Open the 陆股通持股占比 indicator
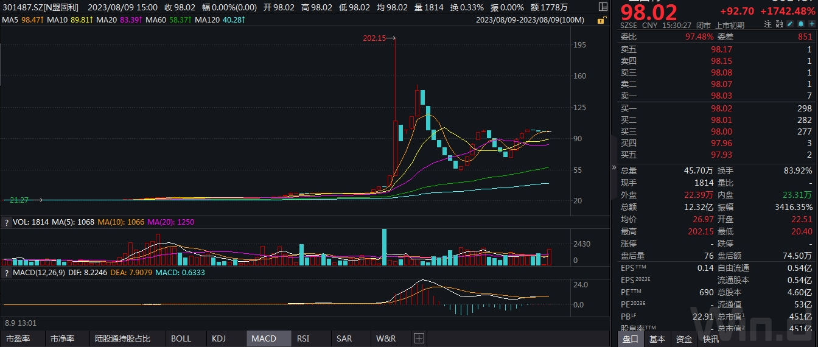The width and height of the screenshot is (818, 347). [x=122, y=338]
